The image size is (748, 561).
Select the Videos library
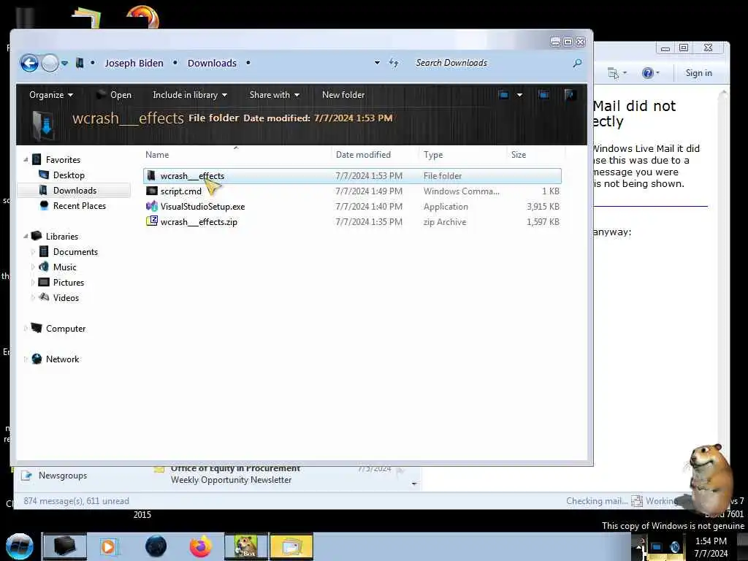(66, 298)
